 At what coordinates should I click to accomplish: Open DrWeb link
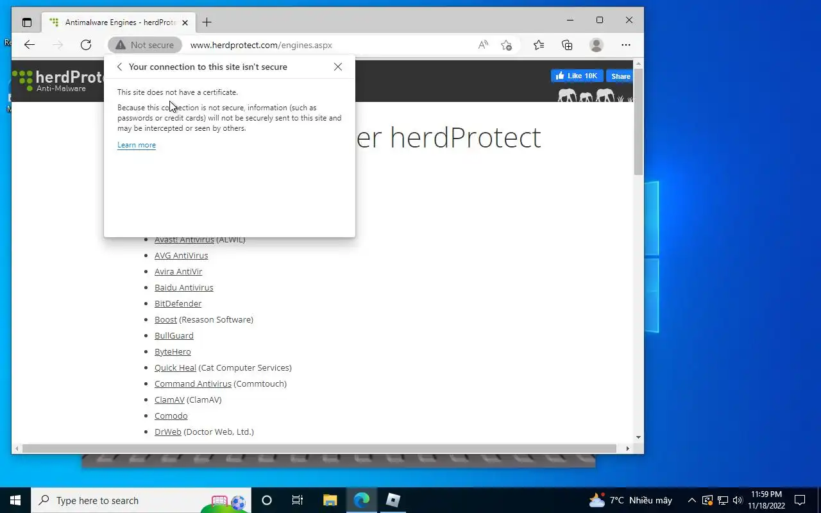pos(168,432)
